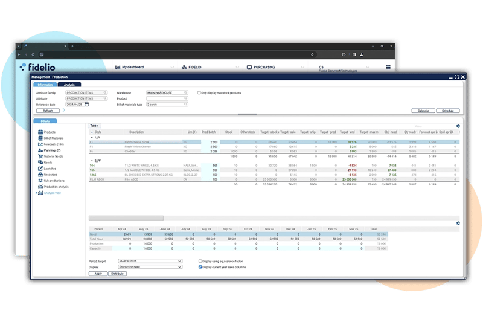483x322 pixels.
Task: Open the Needs sidebar icon
Action: [40, 163]
